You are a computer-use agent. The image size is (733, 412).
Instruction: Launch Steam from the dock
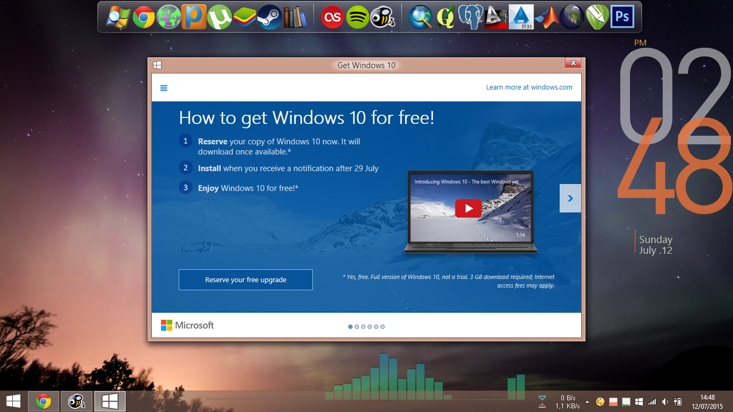(x=270, y=17)
